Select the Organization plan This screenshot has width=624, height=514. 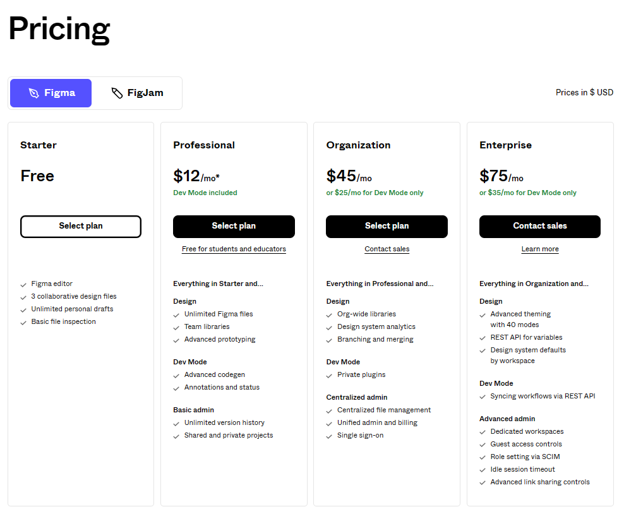pyautogui.click(x=387, y=226)
